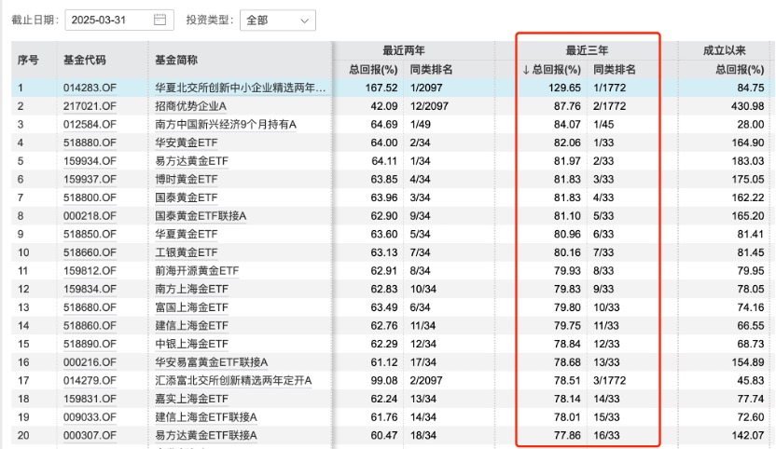The height and width of the screenshot is (449, 776).
Task: Select the 汇添富北交所创新精选两年定开A fund
Action: point(233,381)
